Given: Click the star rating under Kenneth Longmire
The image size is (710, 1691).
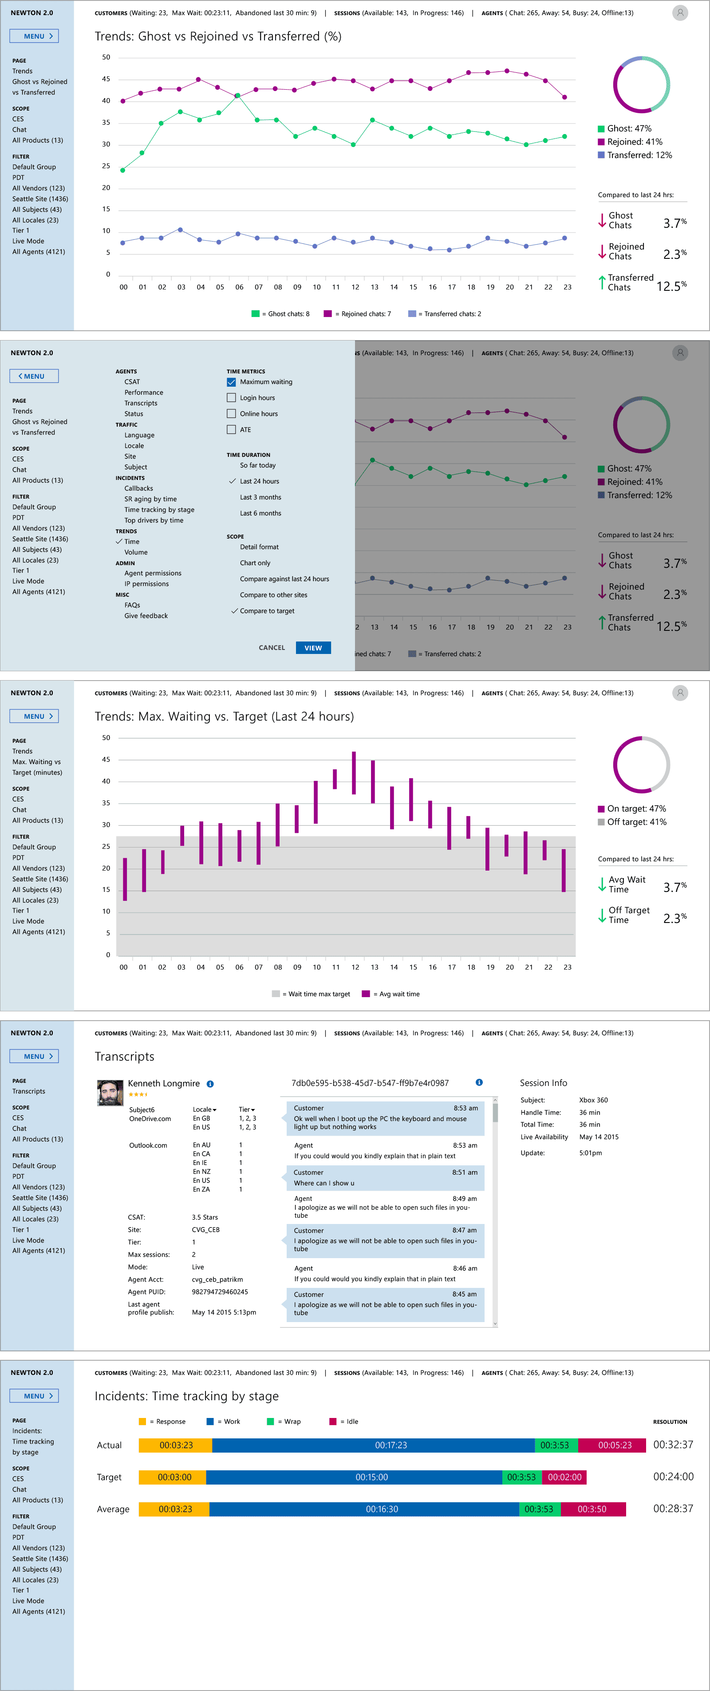Looking at the screenshot, I should (x=138, y=1094).
